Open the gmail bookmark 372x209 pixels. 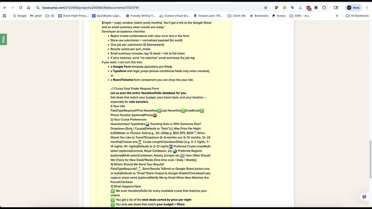(x=36, y=16)
